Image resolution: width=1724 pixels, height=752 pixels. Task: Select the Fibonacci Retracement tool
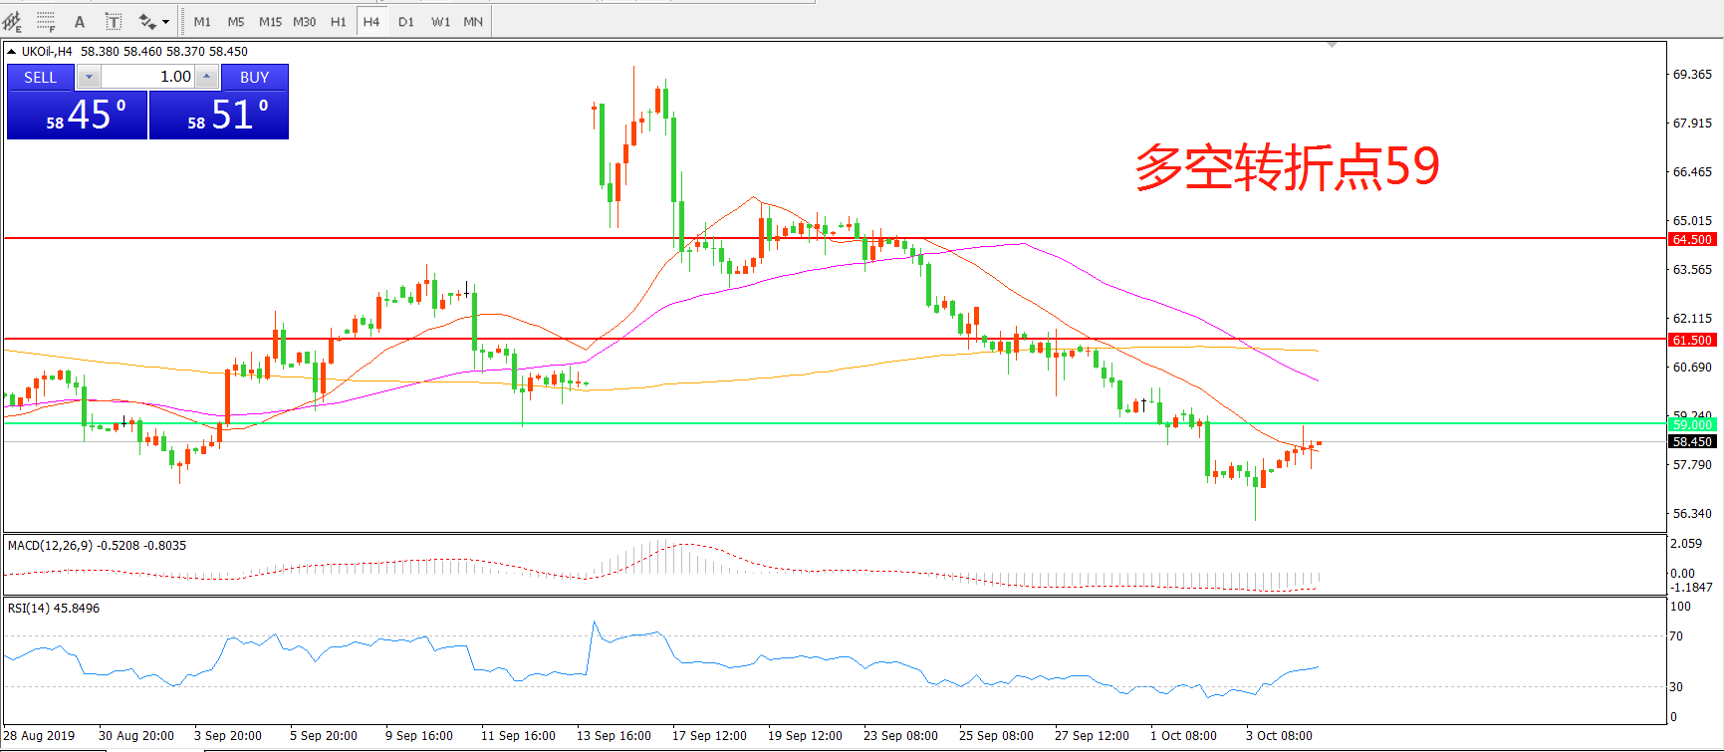tap(46, 21)
